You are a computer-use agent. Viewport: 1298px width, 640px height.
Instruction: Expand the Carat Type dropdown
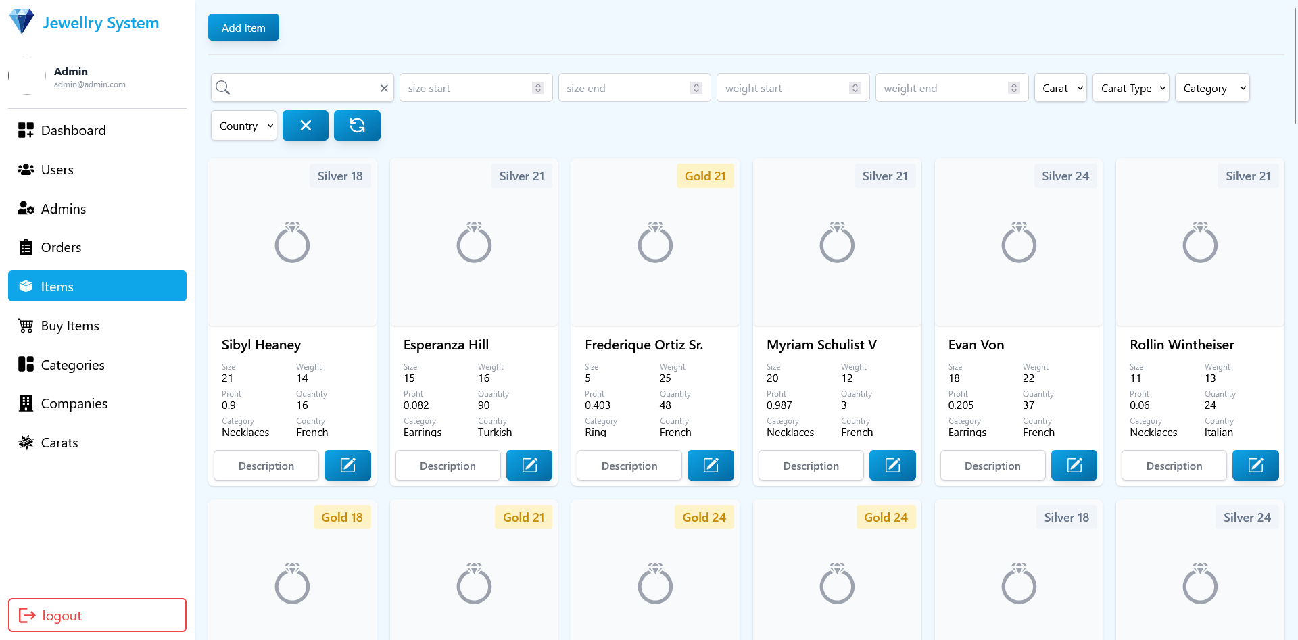click(1130, 88)
